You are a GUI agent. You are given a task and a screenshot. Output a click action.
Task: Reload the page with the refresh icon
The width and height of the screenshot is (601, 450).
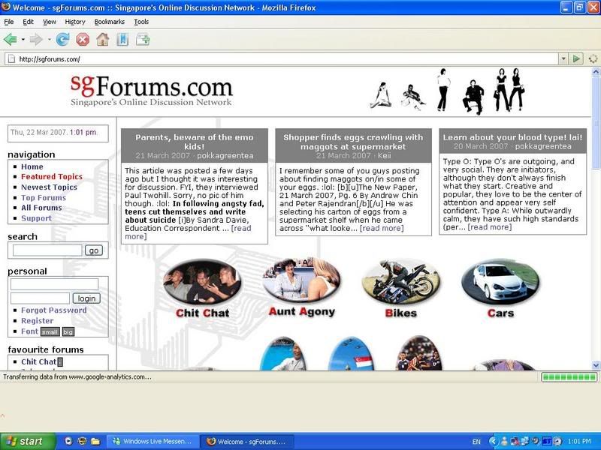62,39
